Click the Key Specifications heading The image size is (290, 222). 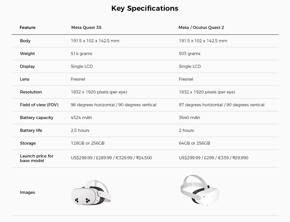tap(145, 8)
